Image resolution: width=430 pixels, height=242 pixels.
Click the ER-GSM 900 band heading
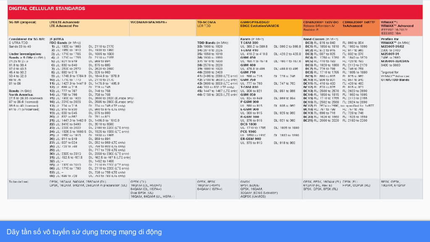pos(251,139)
